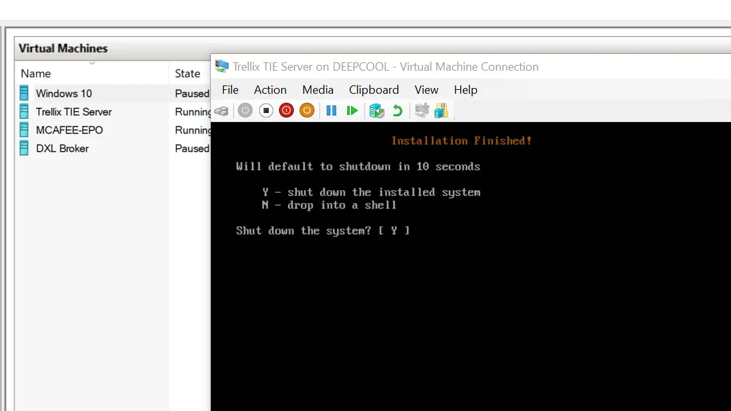Pause the virtual machine

332,110
